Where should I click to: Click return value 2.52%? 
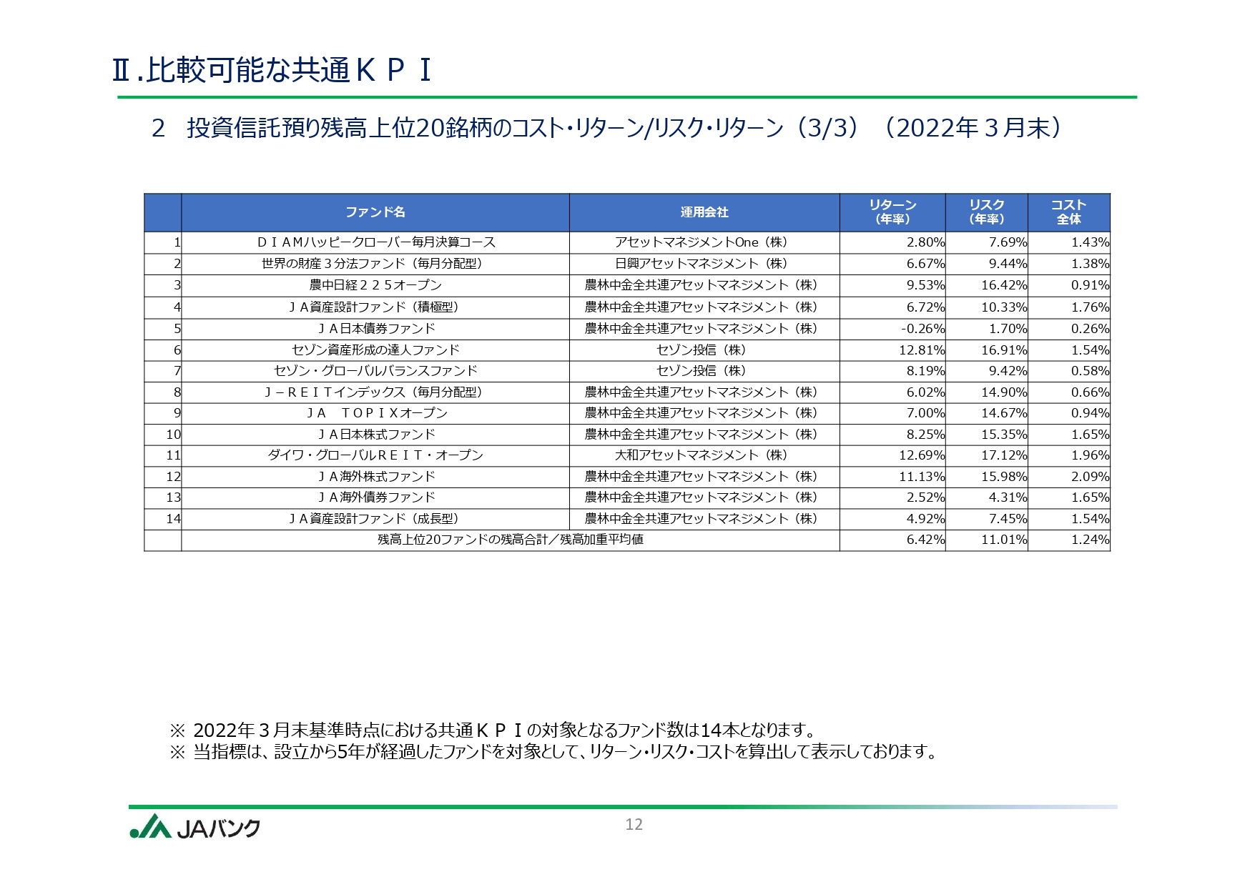[925, 497]
